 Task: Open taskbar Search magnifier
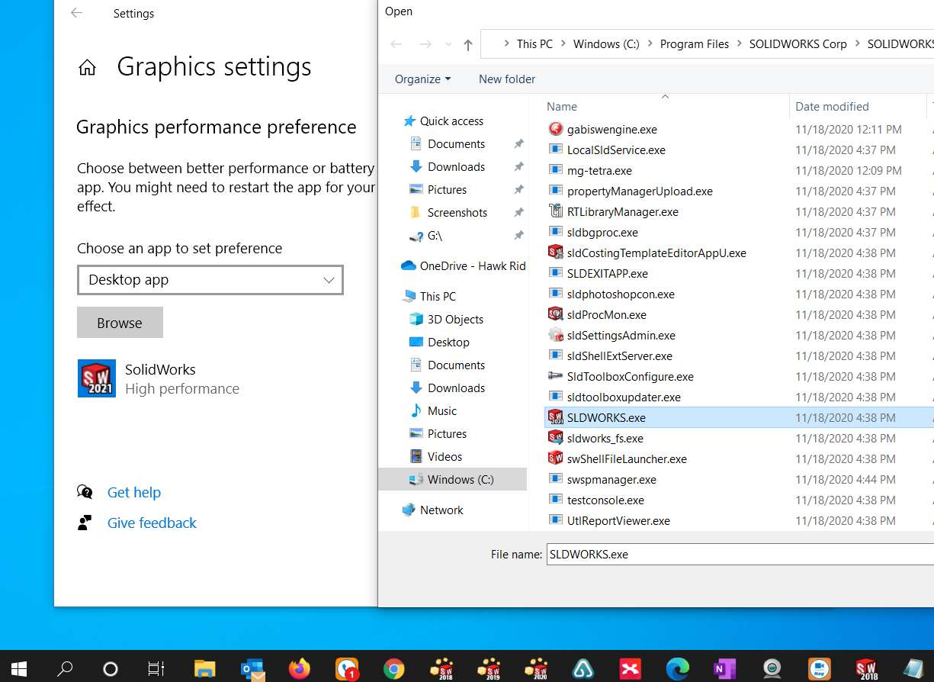pos(65,669)
